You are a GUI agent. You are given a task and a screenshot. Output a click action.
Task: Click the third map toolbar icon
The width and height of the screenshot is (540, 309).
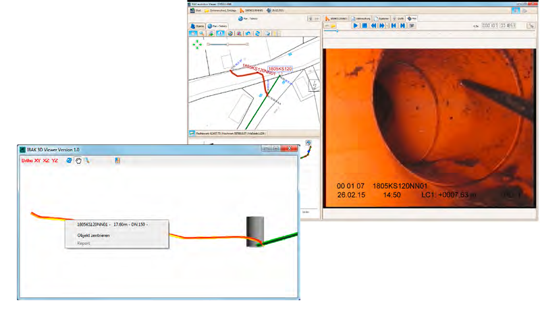click(x=211, y=33)
